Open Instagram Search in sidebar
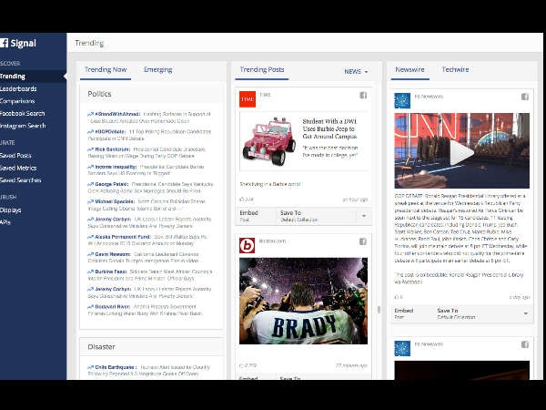Viewport: 546px width, 410px height. [23, 126]
